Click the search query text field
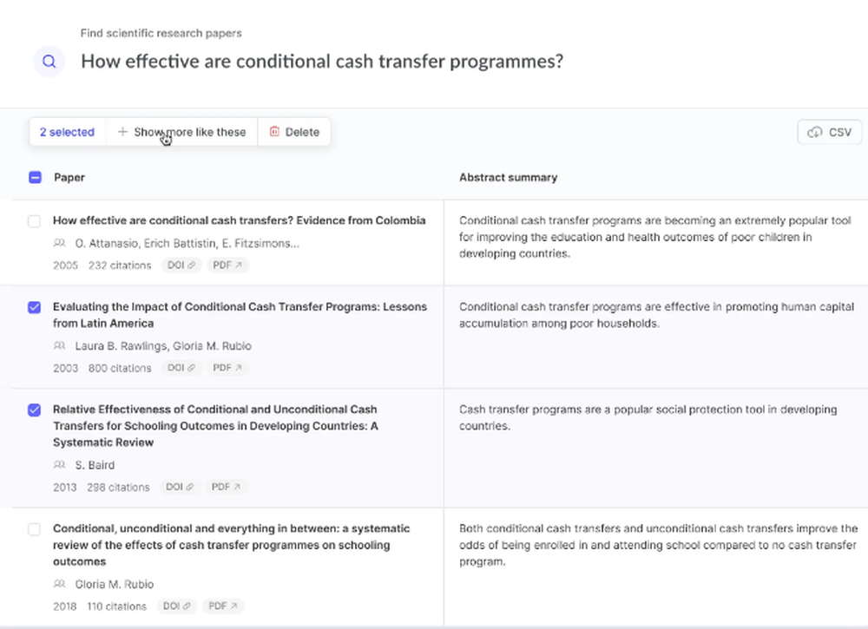Image resolution: width=868 pixels, height=629 pixels. 322,62
